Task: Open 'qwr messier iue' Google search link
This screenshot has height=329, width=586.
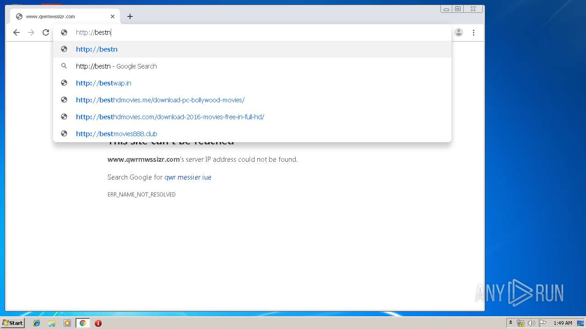Action: [188, 177]
